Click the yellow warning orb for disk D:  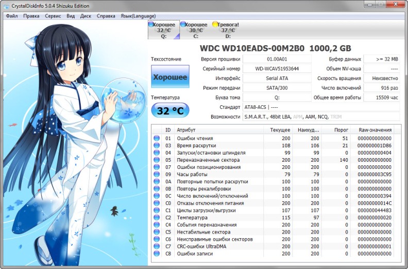tap(215, 24)
